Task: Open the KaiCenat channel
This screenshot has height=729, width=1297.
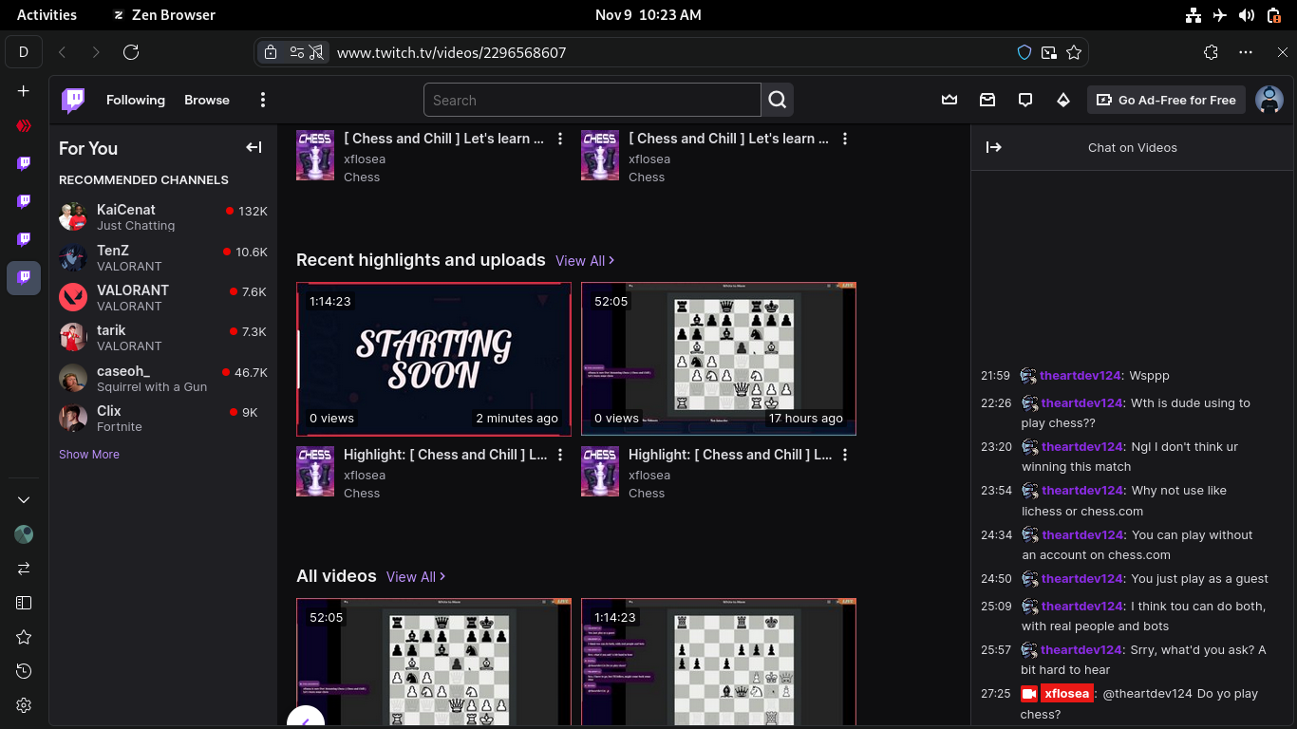Action: coord(163,216)
